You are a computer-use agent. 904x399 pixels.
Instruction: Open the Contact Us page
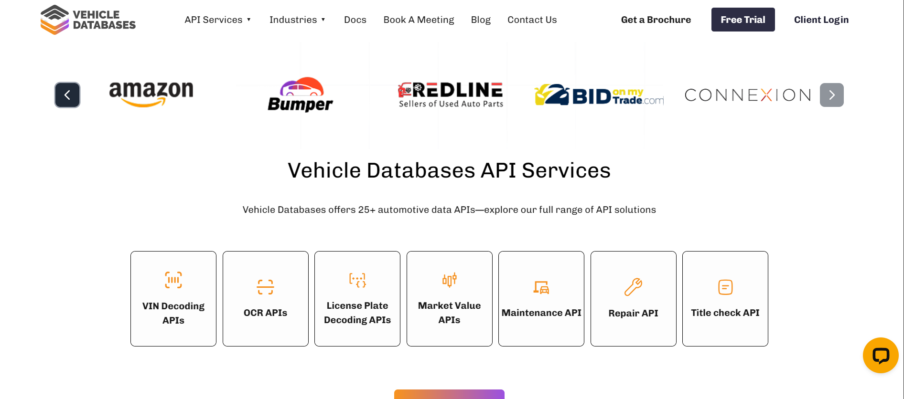pos(532,20)
